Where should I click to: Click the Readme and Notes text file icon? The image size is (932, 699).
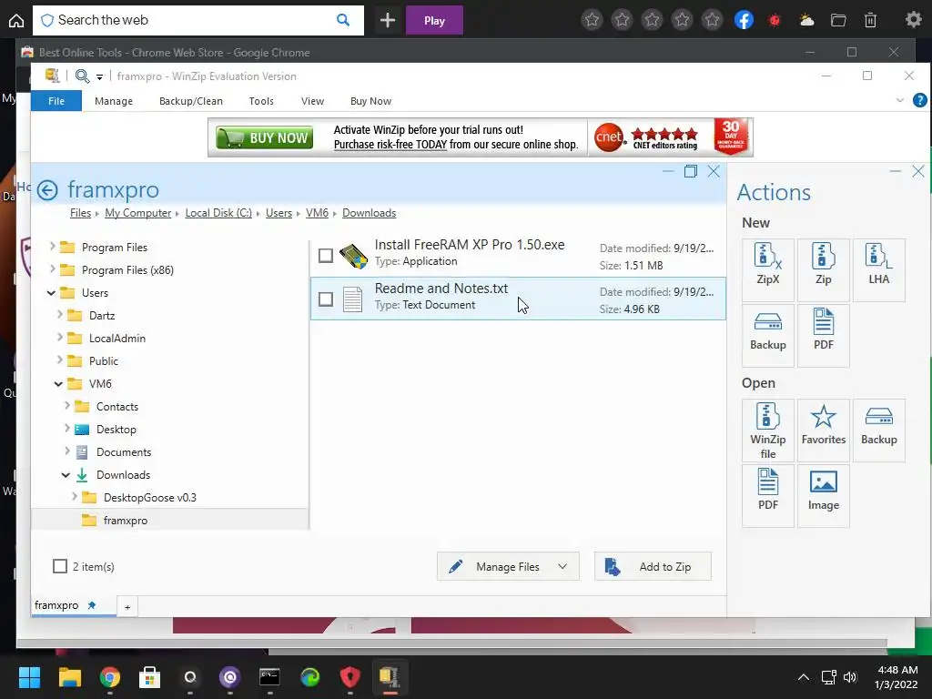click(x=352, y=299)
